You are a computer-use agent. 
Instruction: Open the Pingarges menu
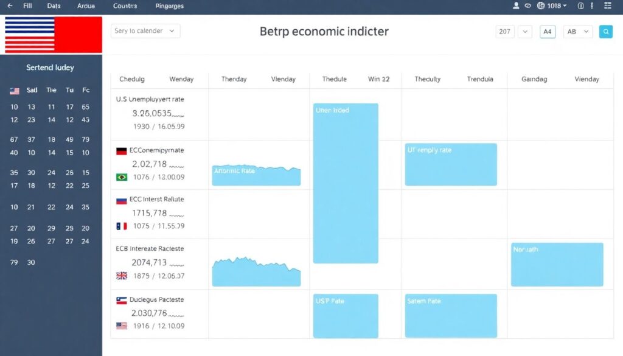pyautogui.click(x=169, y=6)
